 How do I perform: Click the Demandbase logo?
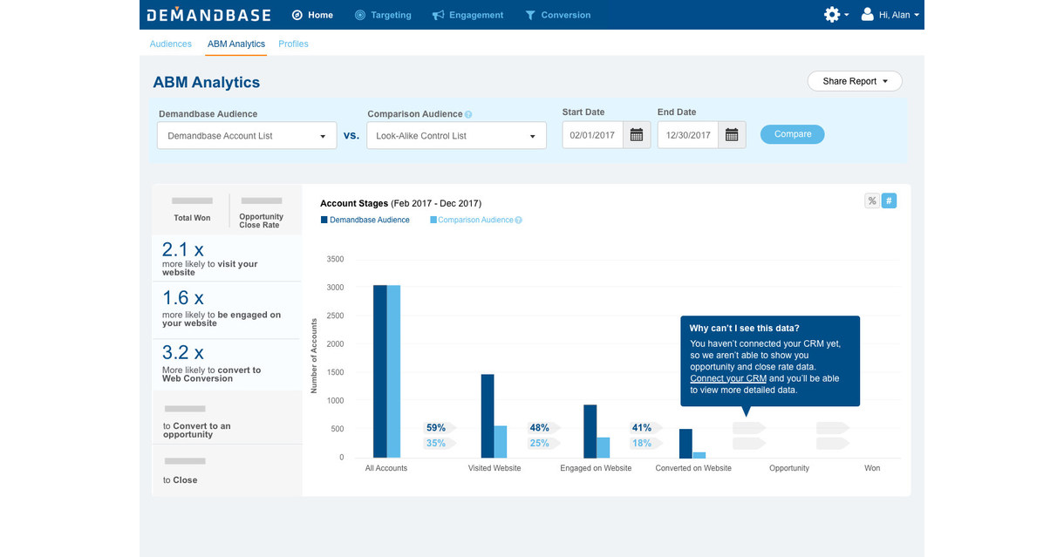pos(208,15)
